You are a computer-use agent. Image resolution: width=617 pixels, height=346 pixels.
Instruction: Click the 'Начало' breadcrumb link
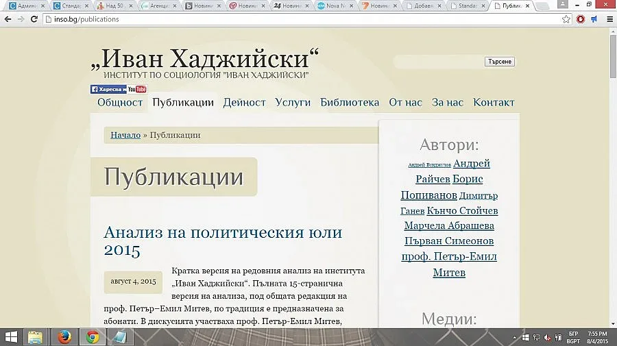pyautogui.click(x=125, y=135)
